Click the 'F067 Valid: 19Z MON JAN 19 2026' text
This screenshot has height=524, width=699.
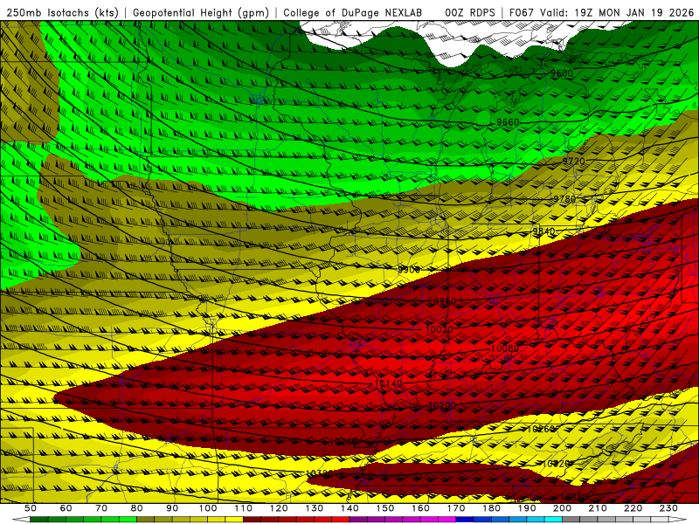click(601, 13)
